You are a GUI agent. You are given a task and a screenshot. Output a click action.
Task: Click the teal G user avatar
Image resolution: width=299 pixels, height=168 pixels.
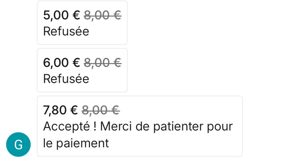pos(18,144)
